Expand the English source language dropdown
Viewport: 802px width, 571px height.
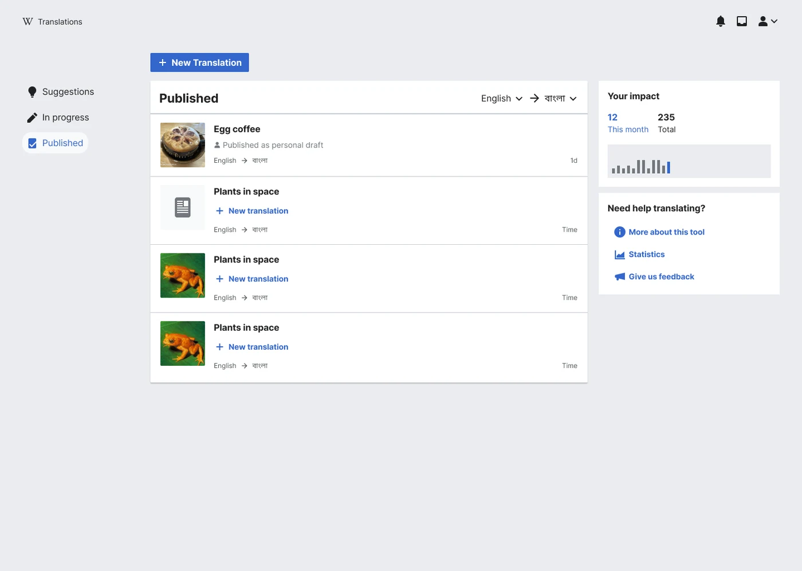502,99
